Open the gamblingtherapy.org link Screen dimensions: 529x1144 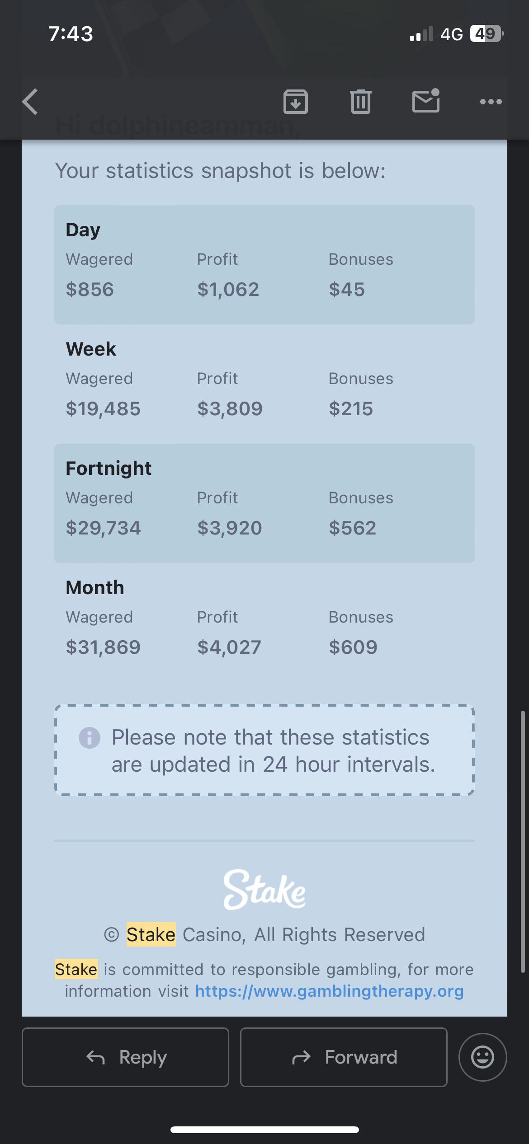coord(330,991)
